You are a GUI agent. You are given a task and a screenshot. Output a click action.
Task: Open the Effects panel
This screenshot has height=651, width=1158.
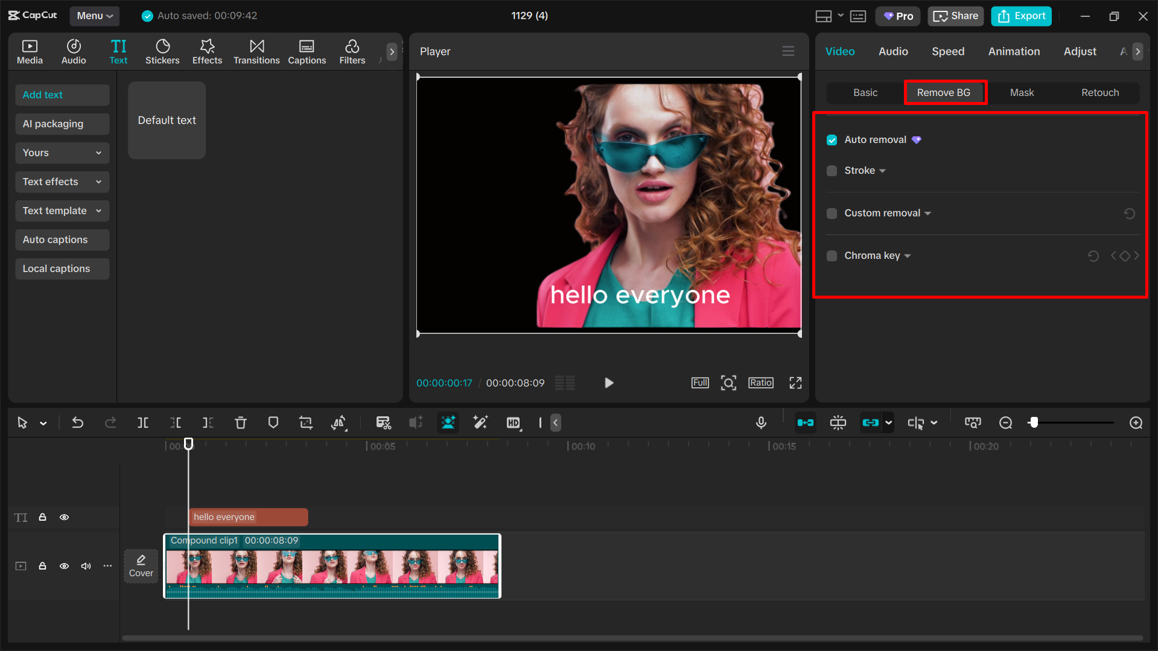207,51
